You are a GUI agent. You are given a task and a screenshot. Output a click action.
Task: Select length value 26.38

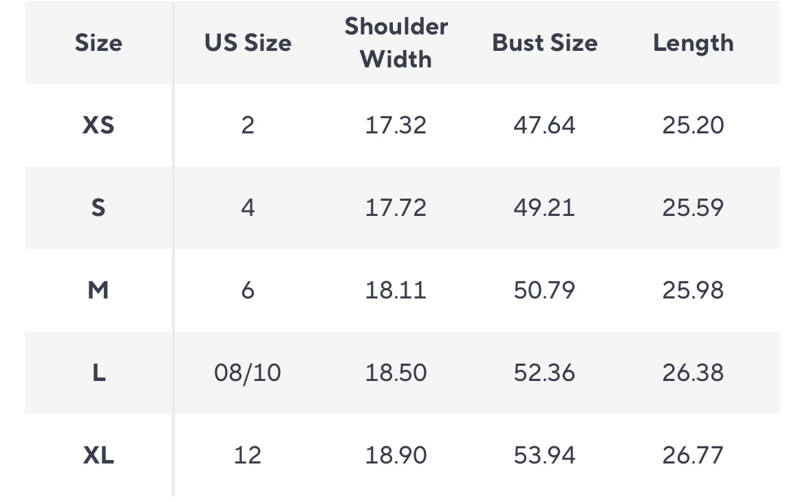click(x=693, y=373)
